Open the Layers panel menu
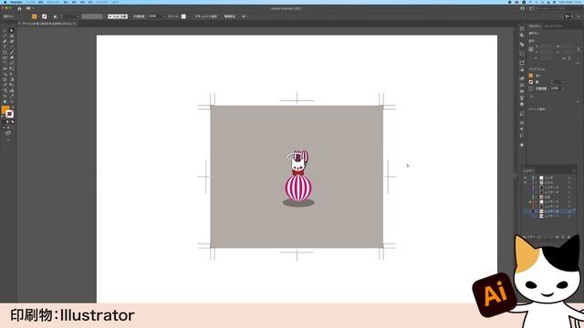Screen dimensions: 584x328 (574, 170)
